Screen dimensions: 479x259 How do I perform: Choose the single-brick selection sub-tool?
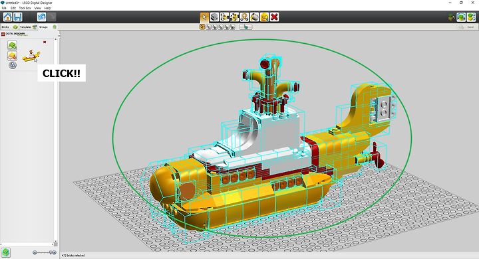[202, 27]
